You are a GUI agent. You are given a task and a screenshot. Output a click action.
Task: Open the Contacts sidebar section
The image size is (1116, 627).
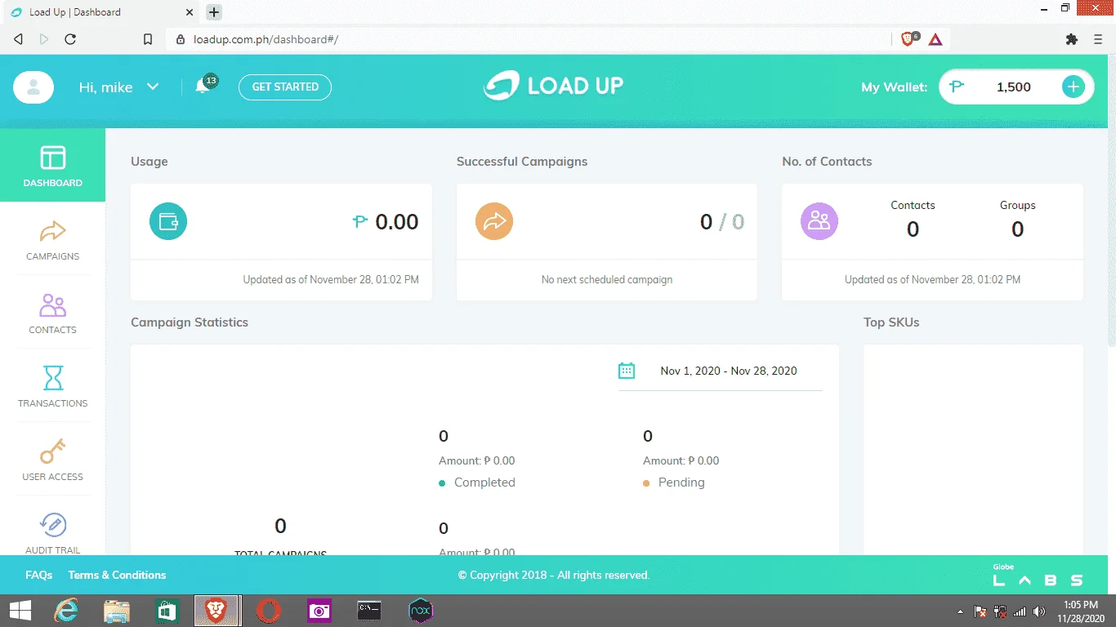[52, 313]
